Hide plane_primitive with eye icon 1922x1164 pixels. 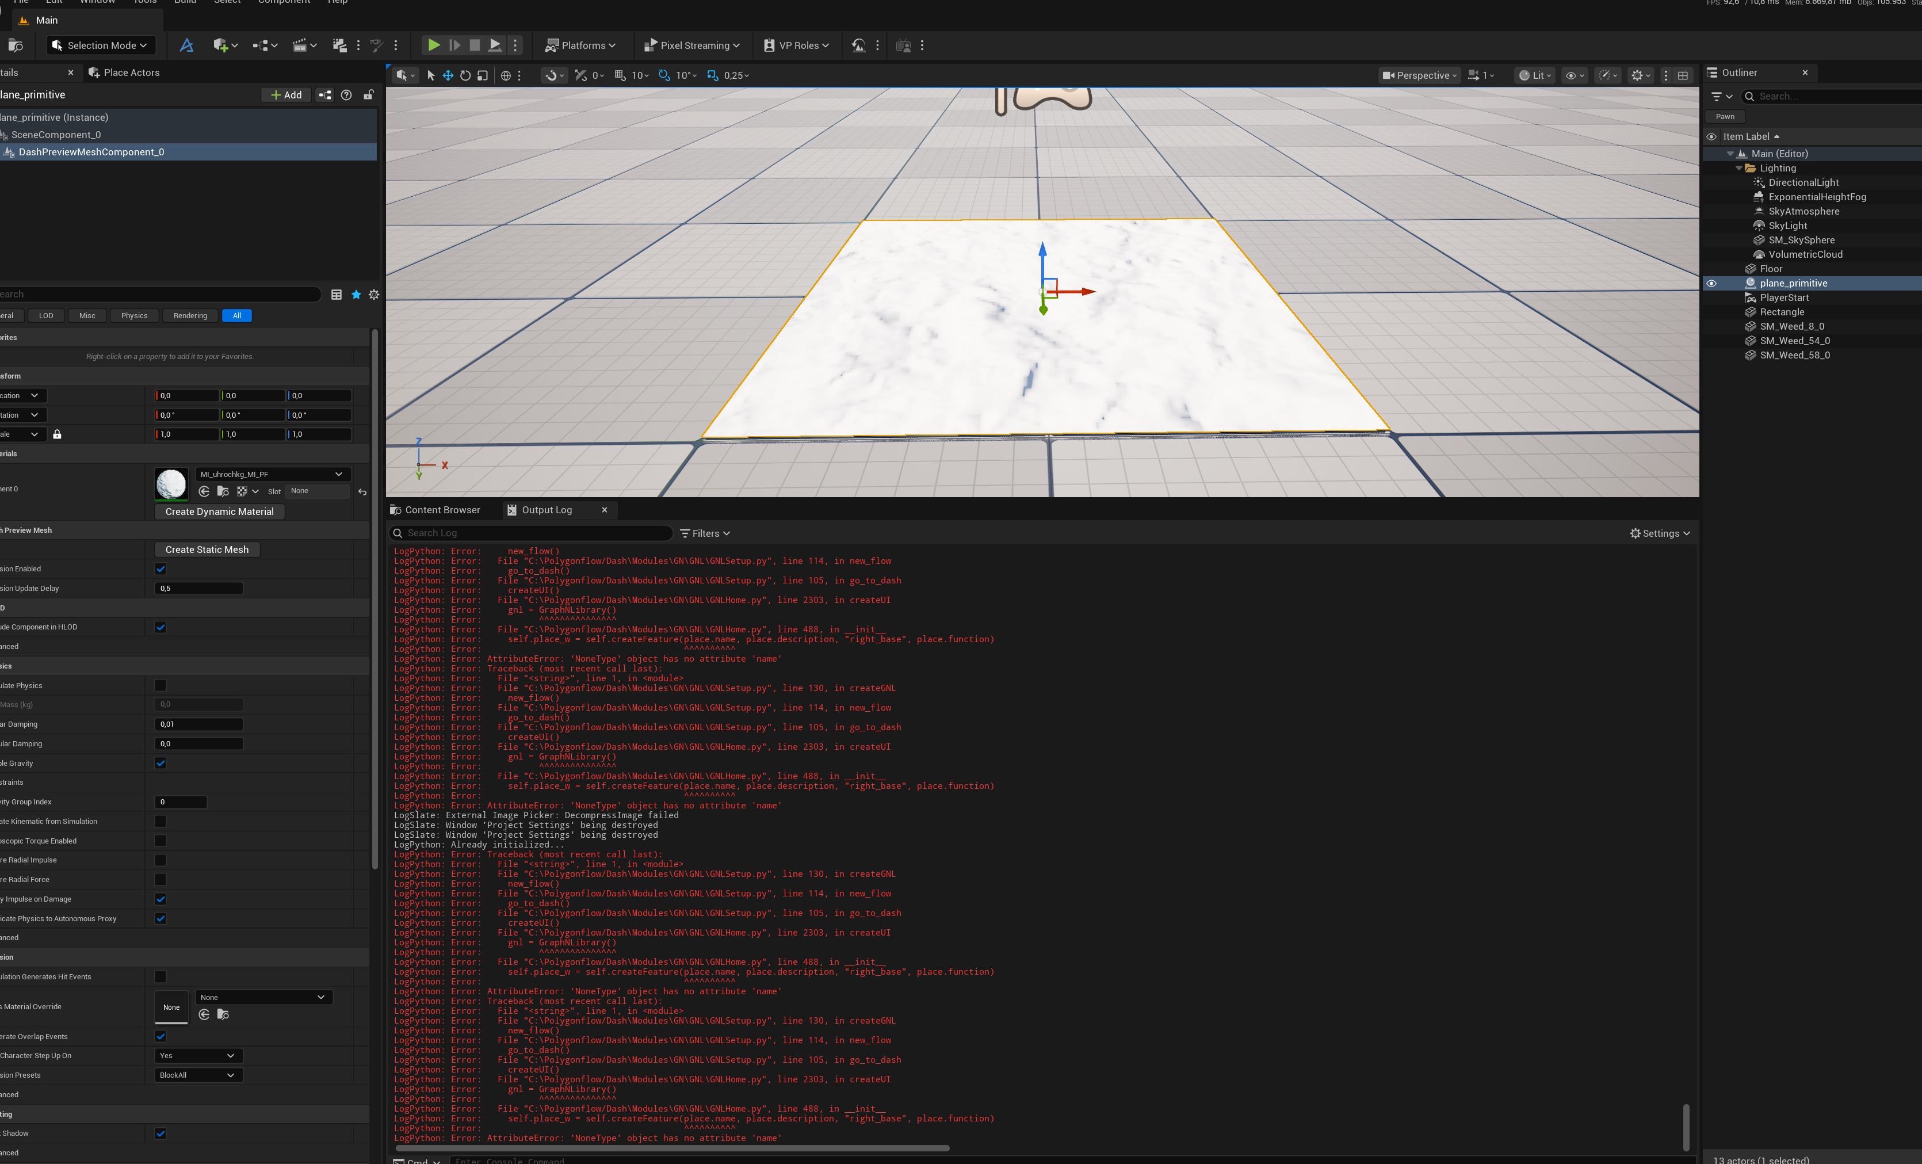tap(1711, 284)
